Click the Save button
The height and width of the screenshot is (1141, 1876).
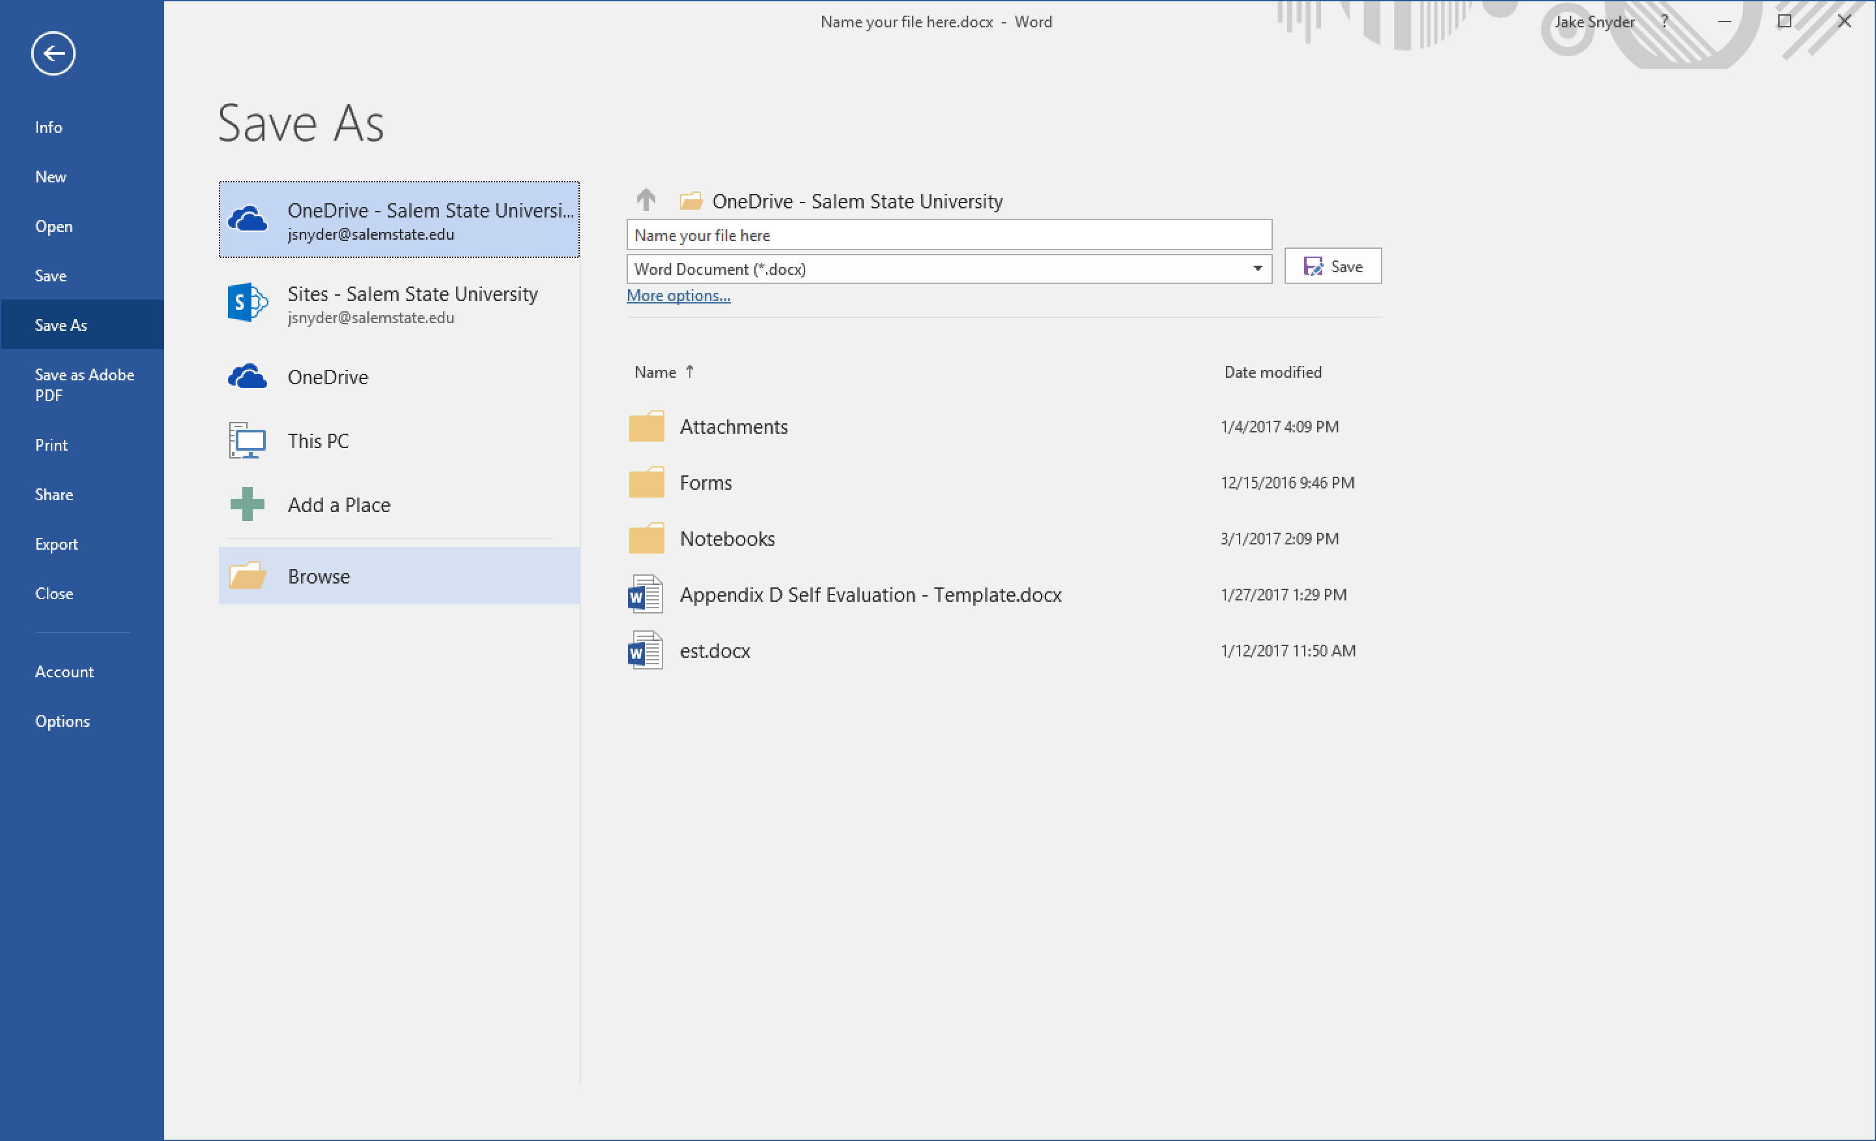[x=1332, y=266]
